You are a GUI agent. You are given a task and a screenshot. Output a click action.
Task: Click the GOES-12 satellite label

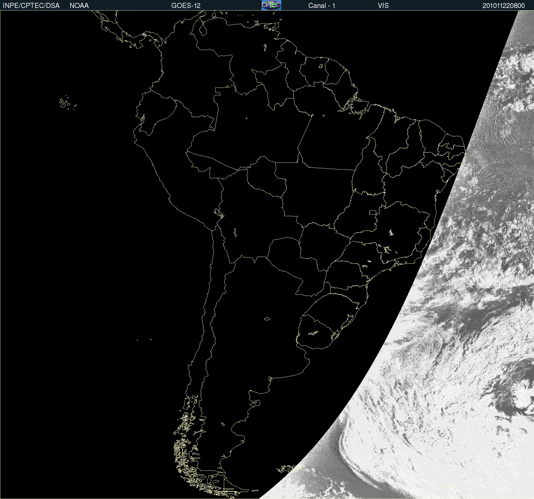pos(186,6)
